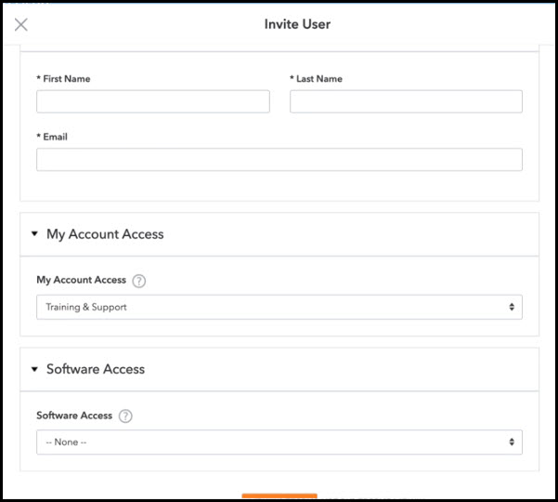Click the Software Access section heading
This screenshot has width=558, height=502.
[96, 369]
